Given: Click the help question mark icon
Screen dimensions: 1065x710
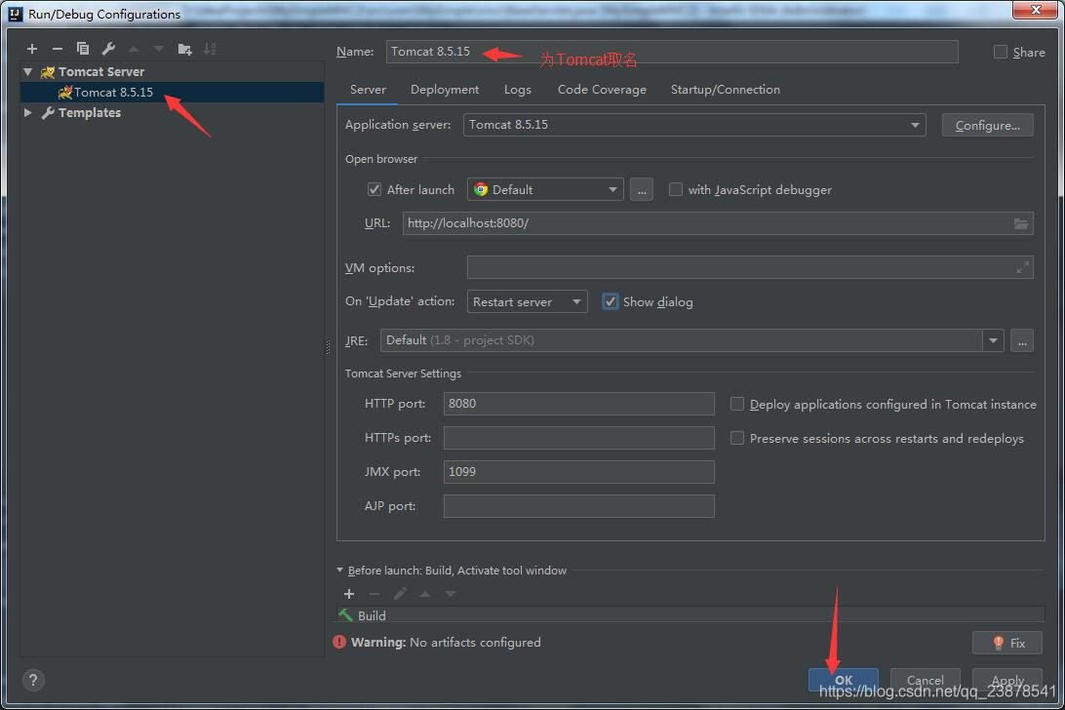Looking at the screenshot, I should 33,680.
